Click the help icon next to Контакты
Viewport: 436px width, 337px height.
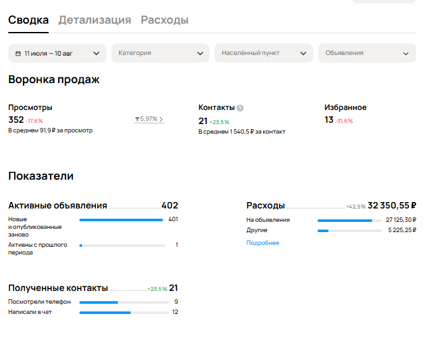click(240, 108)
